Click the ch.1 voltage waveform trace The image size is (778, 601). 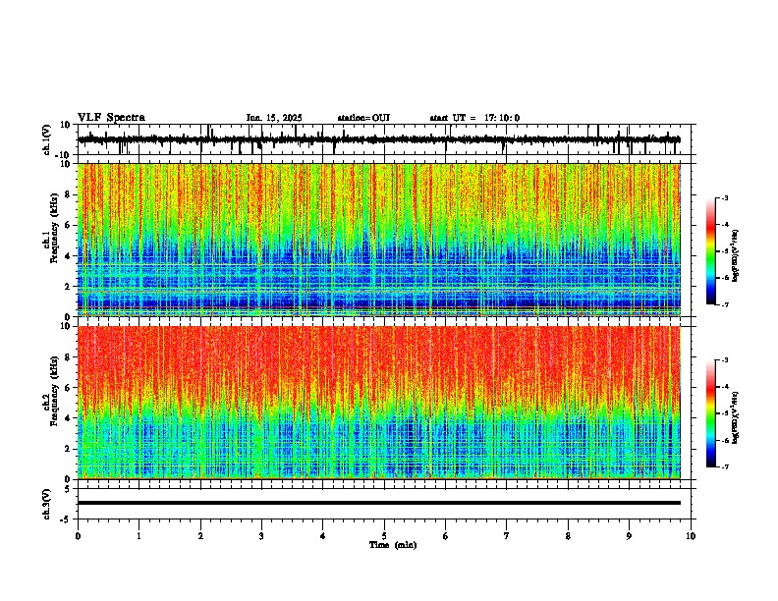(x=379, y=139)
